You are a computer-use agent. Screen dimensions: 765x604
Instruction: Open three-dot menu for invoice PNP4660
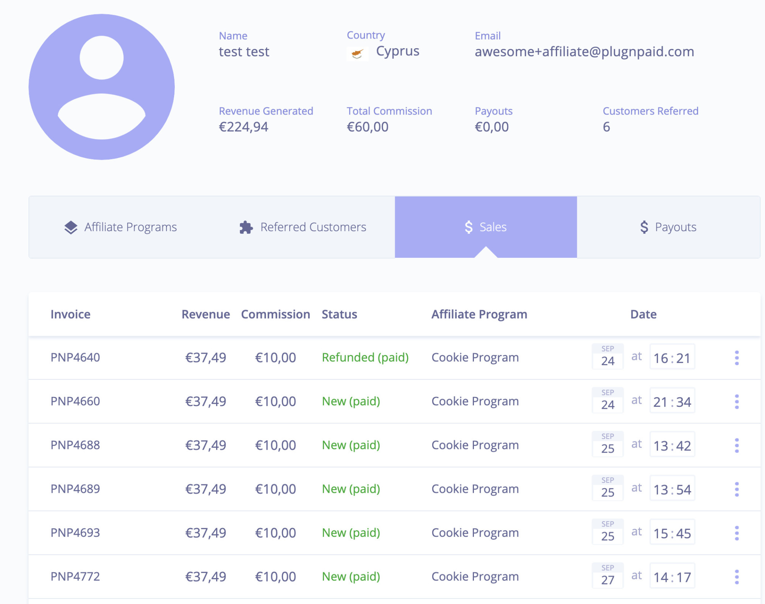coord(736,402)
